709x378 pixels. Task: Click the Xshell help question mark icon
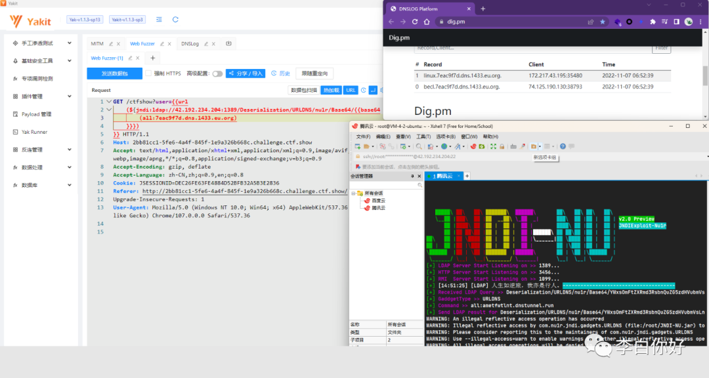click(563, 146)
